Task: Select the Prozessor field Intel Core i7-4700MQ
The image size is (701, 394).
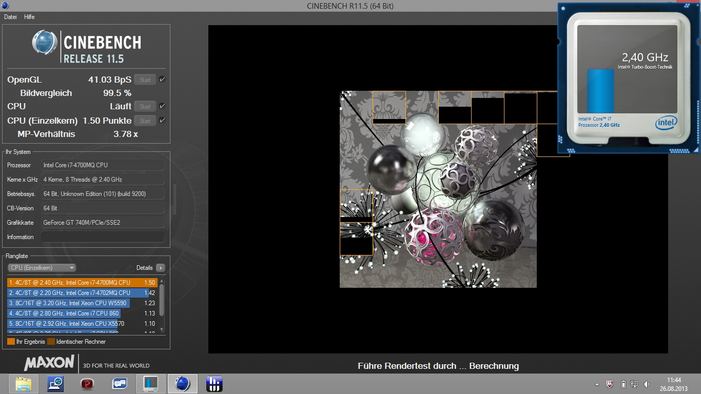Action: pos(103,165)
